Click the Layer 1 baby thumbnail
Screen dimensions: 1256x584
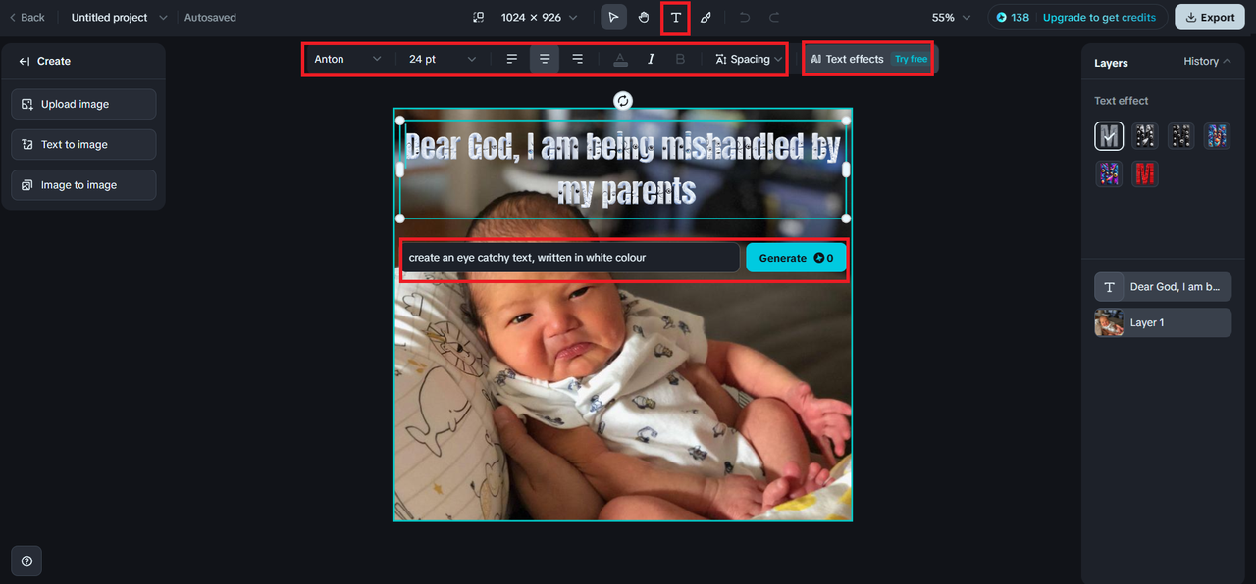click(1110, 322)
